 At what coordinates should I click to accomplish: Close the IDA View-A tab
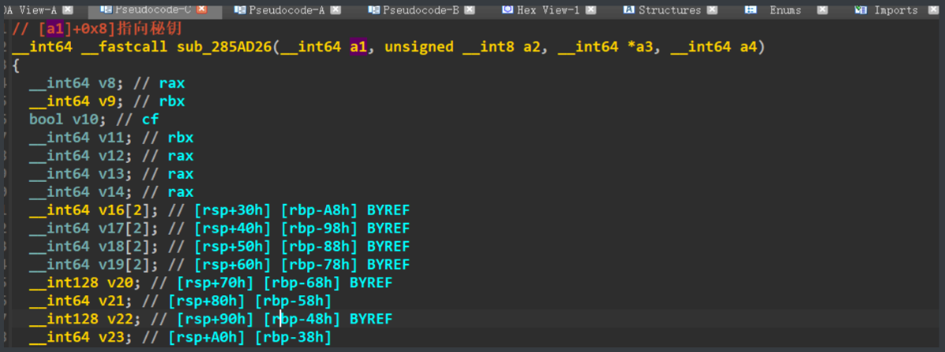[x=68, y=10]
